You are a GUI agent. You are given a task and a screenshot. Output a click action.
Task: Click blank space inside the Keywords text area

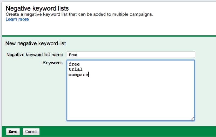130,98
